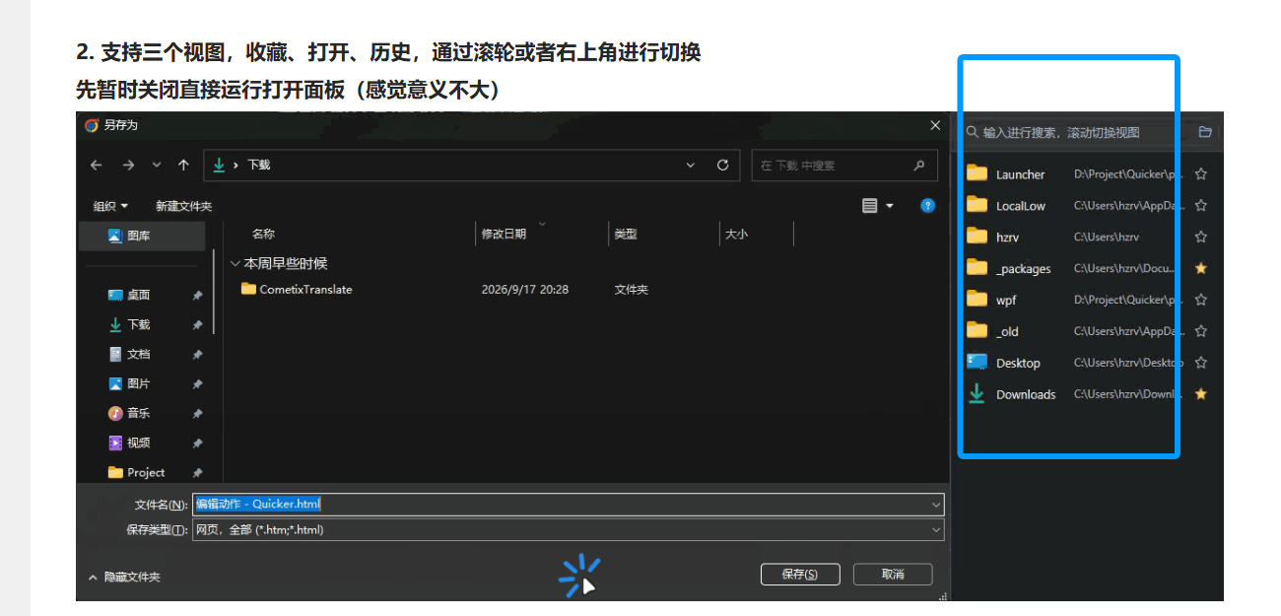Click the 保存(S) button
1281x616 pixels.
click(x=800, y=575)
